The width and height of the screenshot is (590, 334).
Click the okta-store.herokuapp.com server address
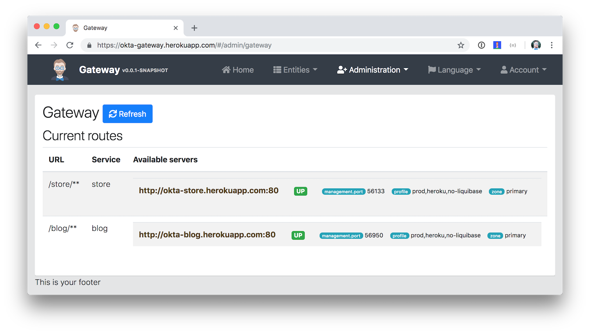point(209,191)
